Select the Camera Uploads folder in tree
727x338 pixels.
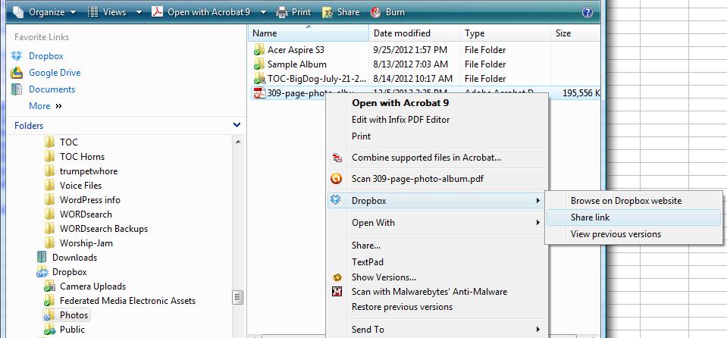(92, 286)
